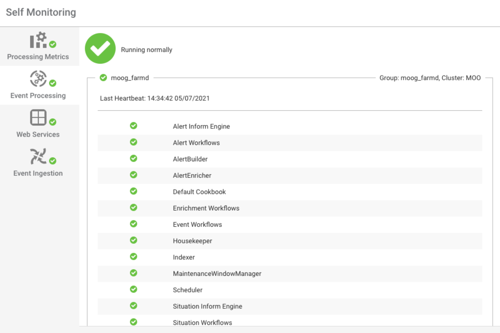Click status check icon for MaintenanceWindowManager
500x333 pixels.
[134, 273]
